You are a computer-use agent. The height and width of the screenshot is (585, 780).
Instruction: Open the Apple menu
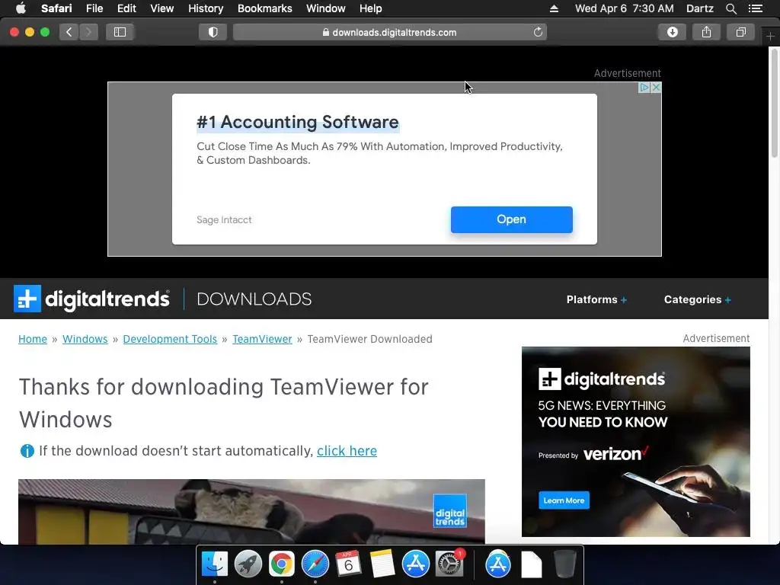(x=21, y=8)
